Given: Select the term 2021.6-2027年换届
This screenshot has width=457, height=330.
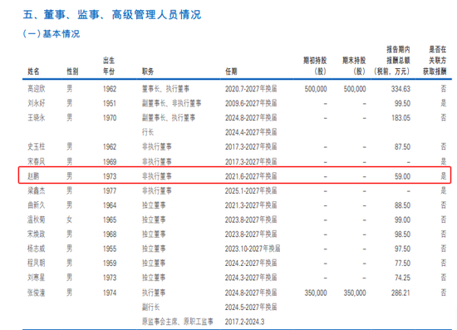Looking at the screenshot, I should (x=251, y=176).
